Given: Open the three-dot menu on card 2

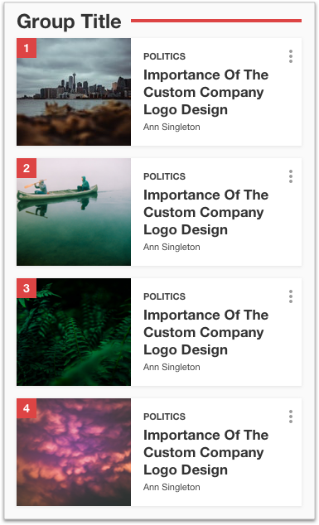Looking at the screenshot, I should point(291,176).
